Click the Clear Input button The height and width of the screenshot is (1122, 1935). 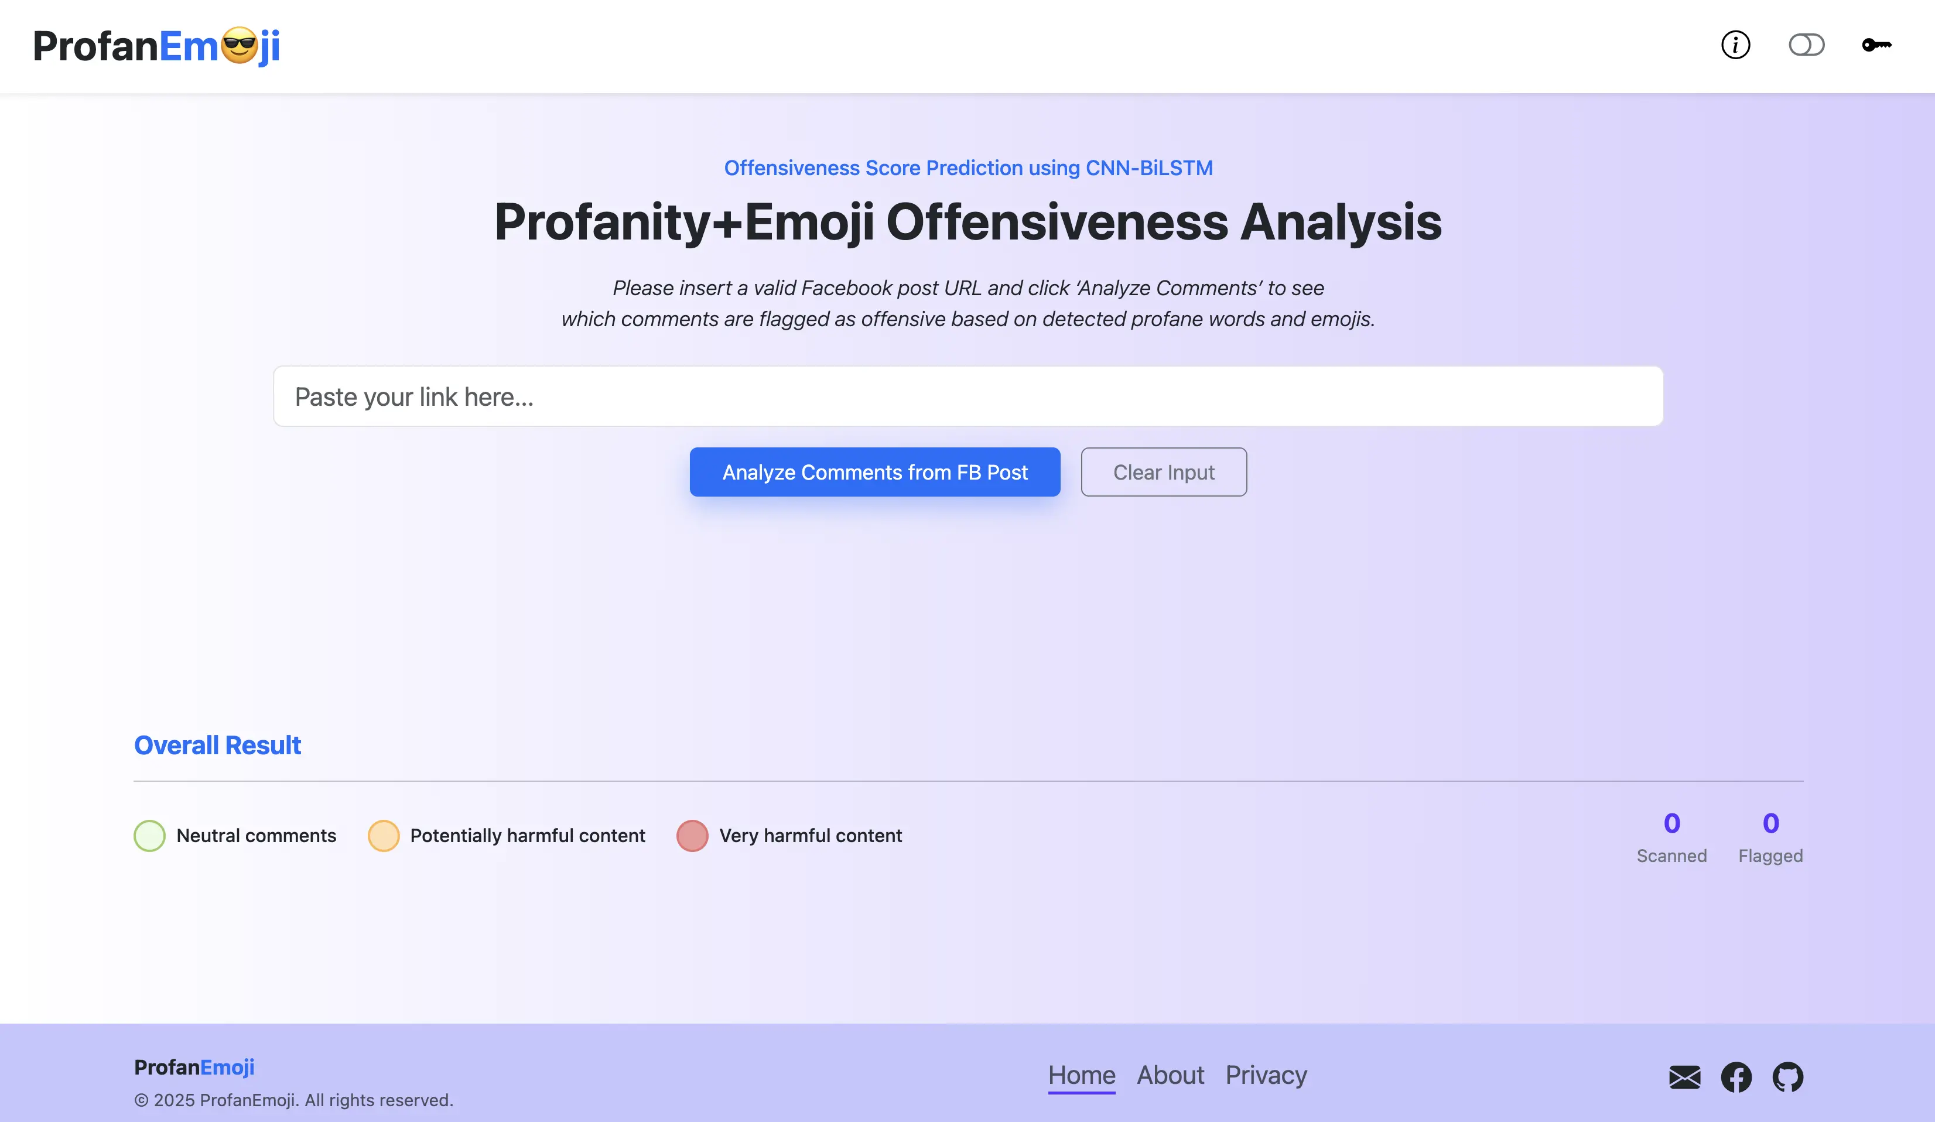click(1163, 473)
